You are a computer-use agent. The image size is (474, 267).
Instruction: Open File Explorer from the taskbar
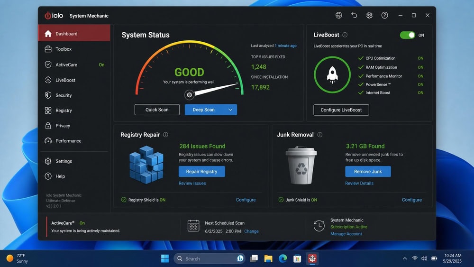[268, 258]
